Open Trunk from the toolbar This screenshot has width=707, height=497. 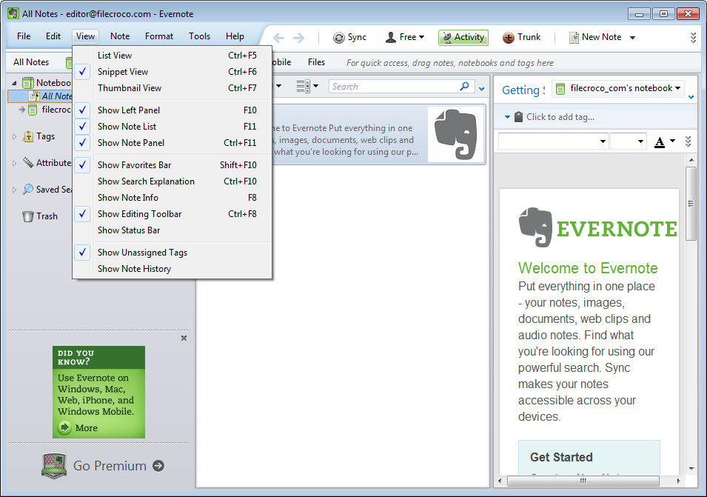[522, 38]
